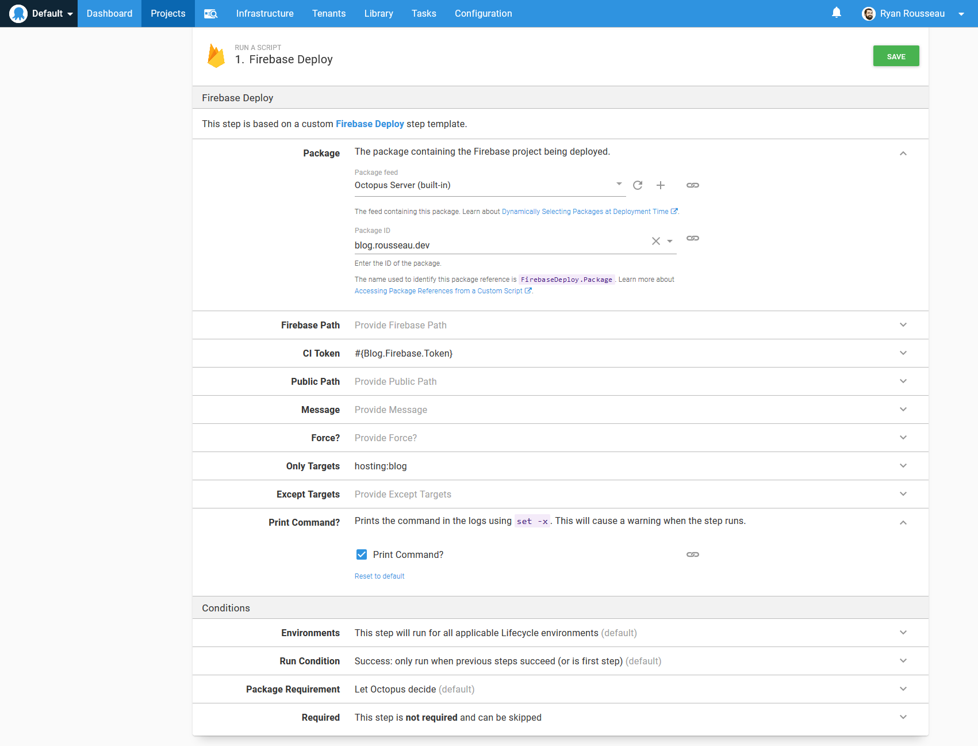
Task: Add a new package feed via the plus icon
Action: 660,185
